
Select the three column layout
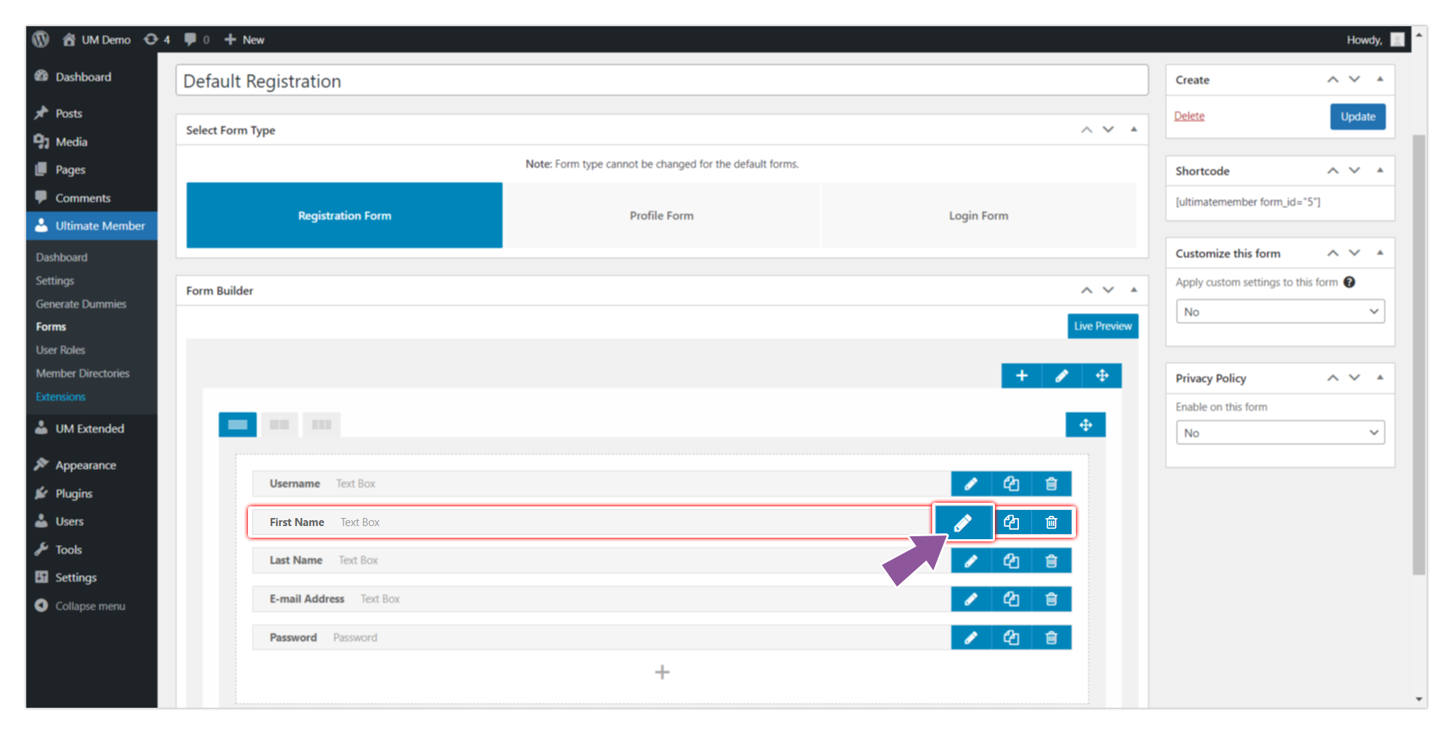click(322, 425)
